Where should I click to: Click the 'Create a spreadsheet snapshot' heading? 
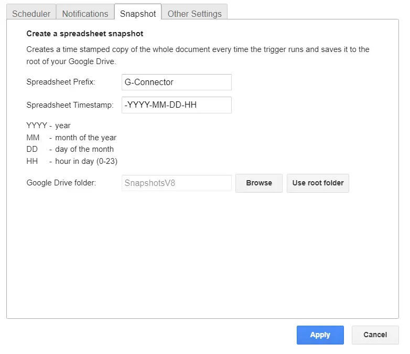85,34
